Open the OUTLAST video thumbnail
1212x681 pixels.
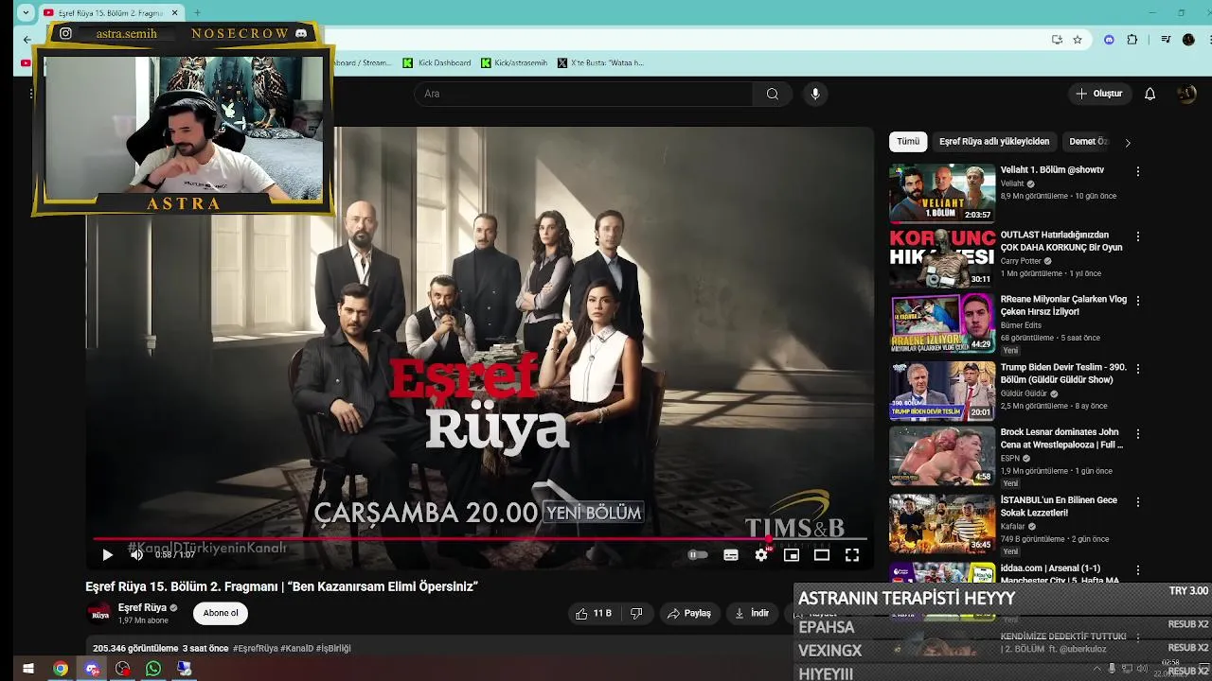point(942,257)
